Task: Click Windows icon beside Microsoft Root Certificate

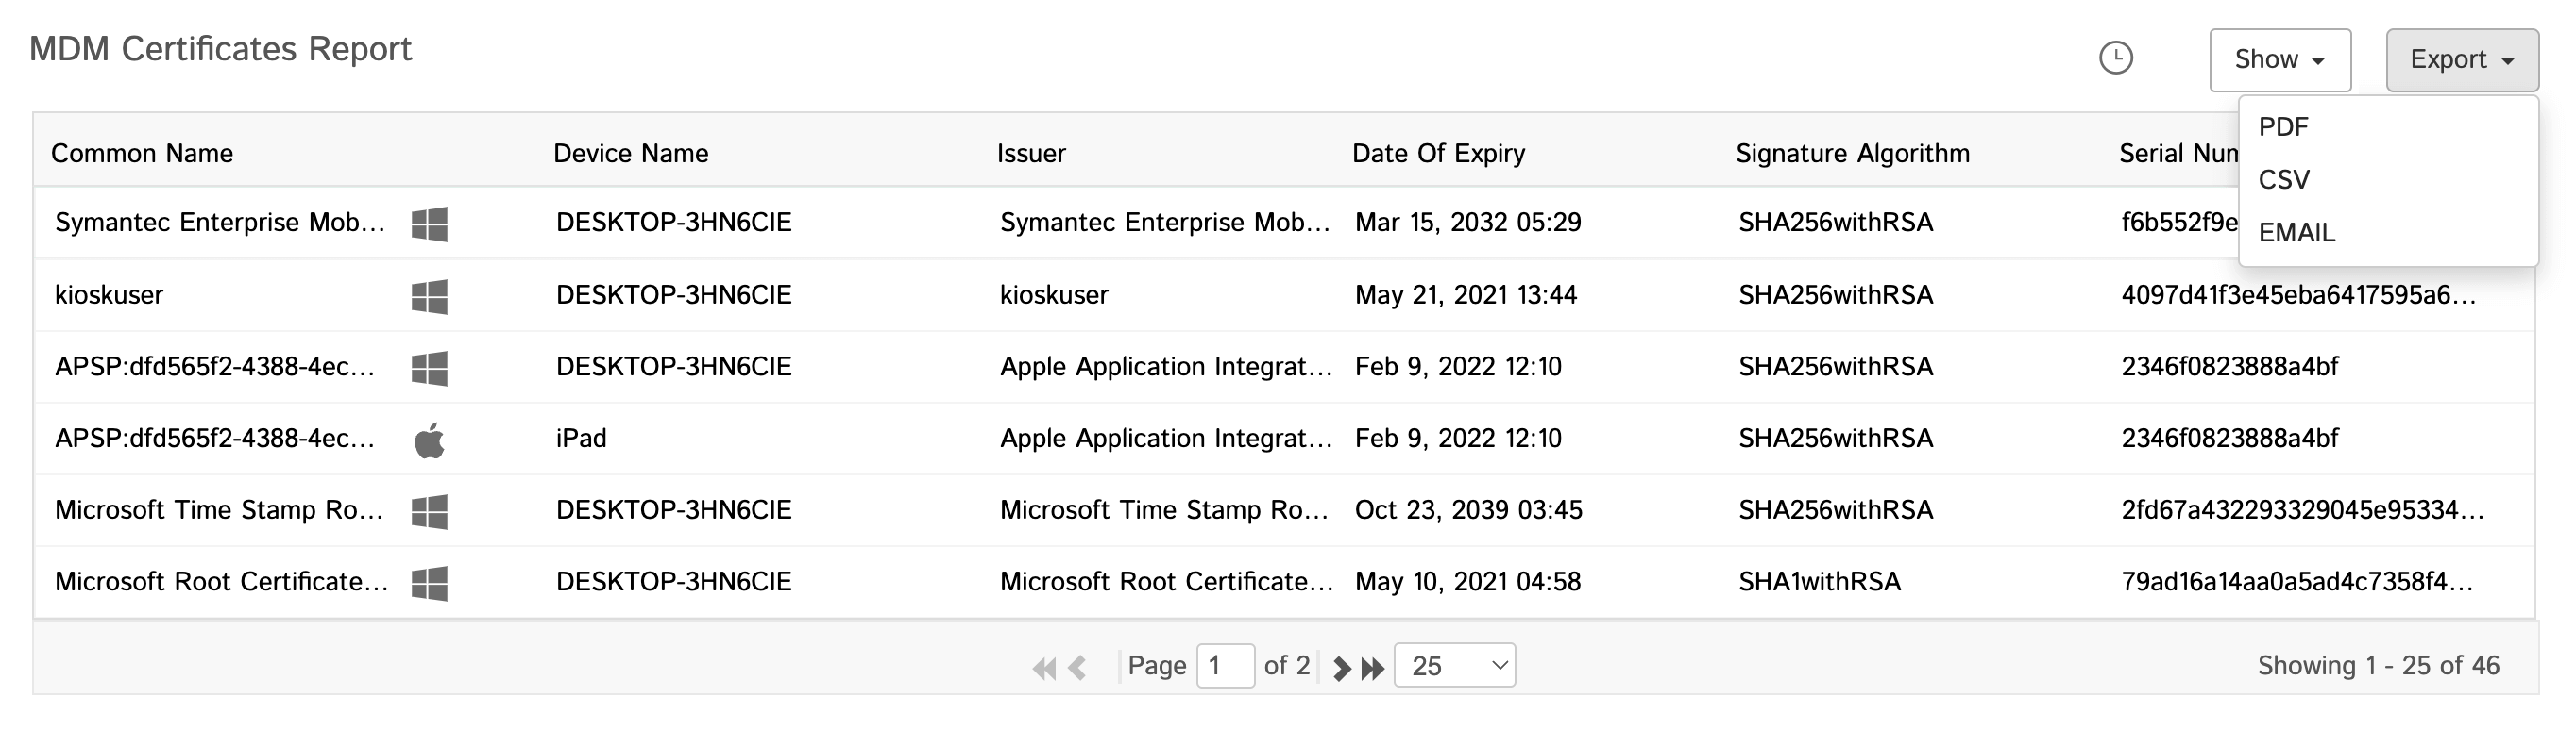Action: click(429, 583)
